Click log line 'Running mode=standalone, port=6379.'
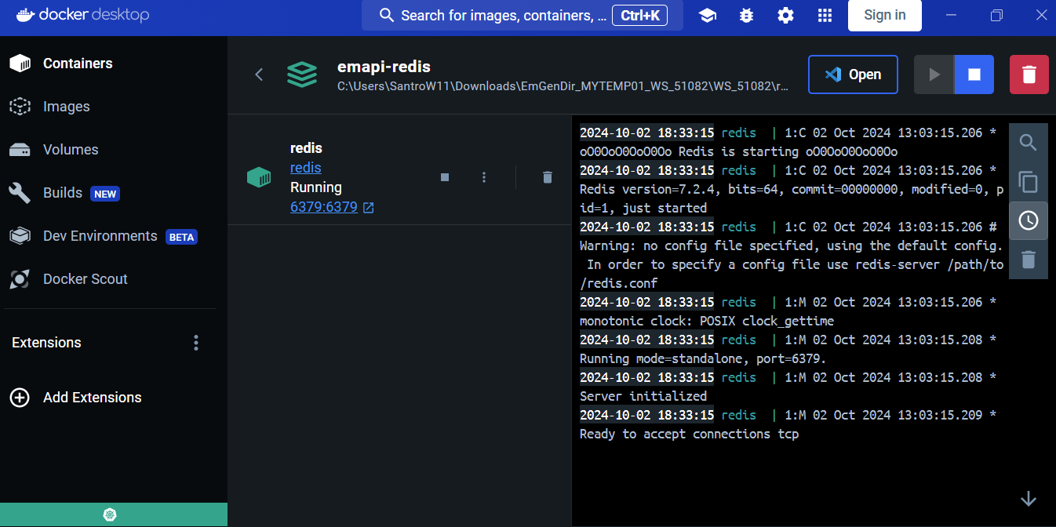The height and width of the screenshot is (527, 1056). (703, 358)
